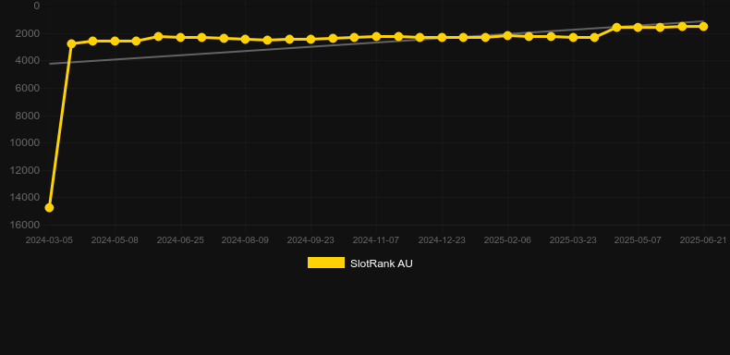This screenshot has width=730, height=355.
Task: Click the yellow SlotRank AU legend swatch
Action: [326, 263]
